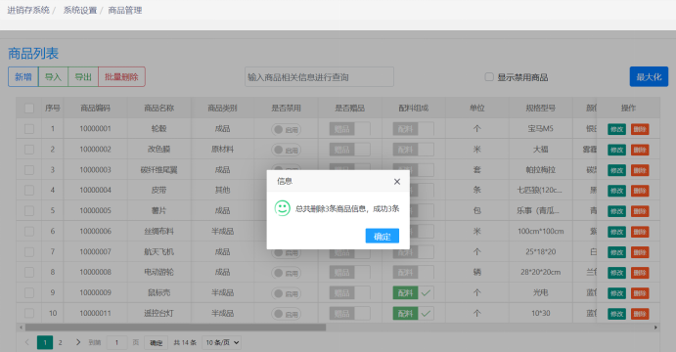Image resolution: width=676 pixels, height=352 pixels.
Task: Click 修改 for row 10000003
Action: coord(616,170)
